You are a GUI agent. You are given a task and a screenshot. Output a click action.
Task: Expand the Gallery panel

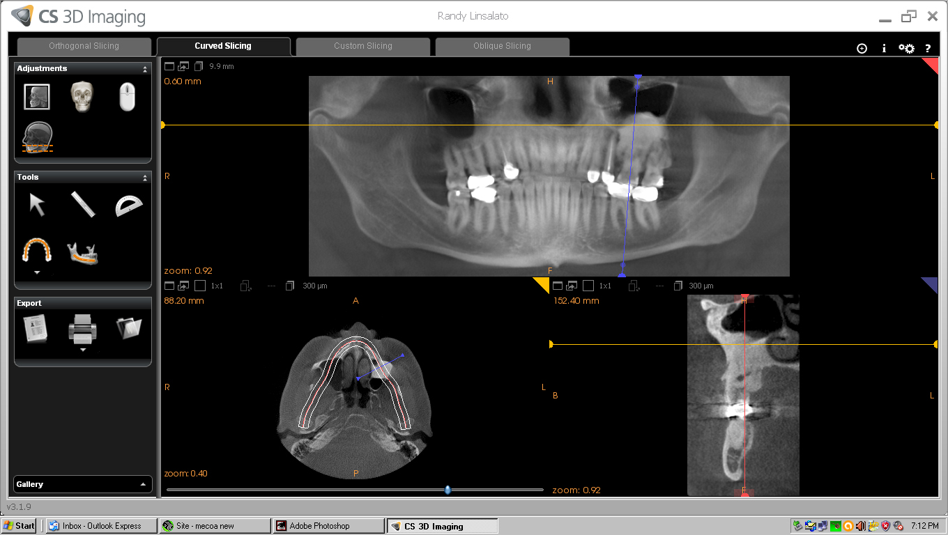point(143,484)
